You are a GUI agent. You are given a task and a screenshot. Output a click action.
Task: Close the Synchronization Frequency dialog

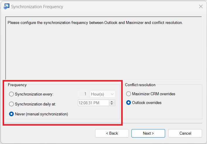[201, 6]
